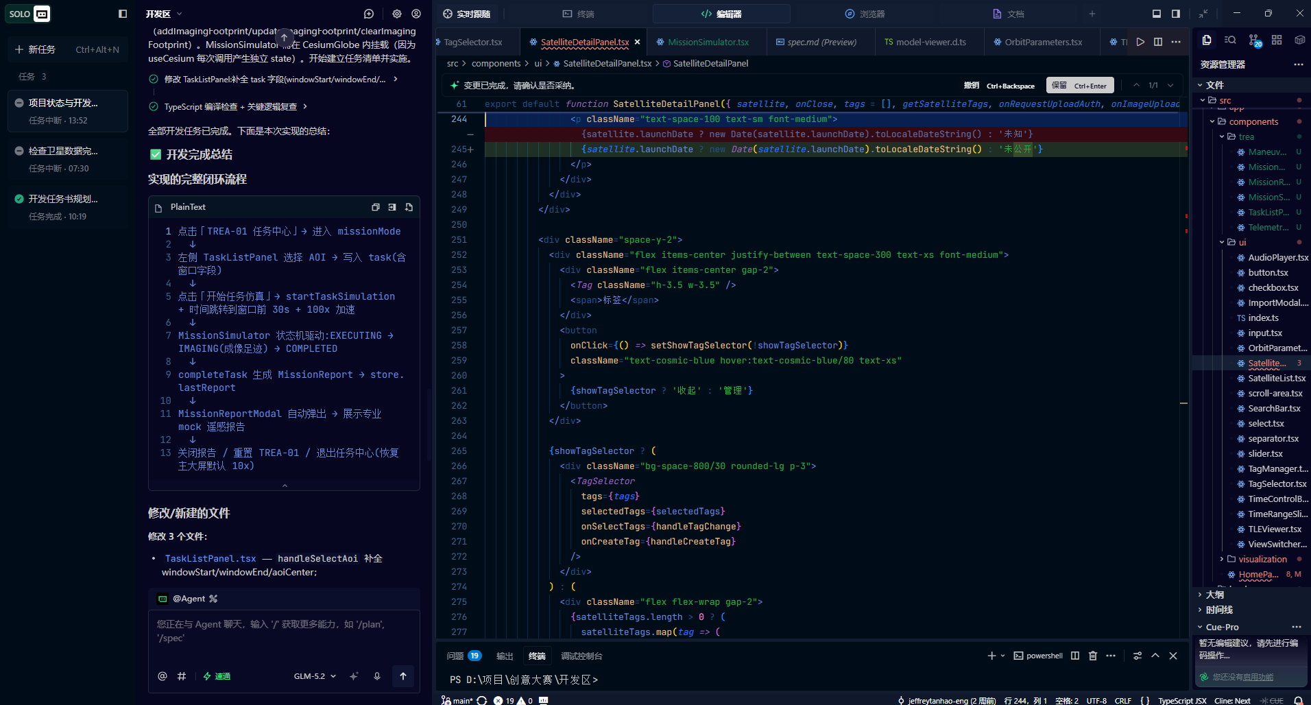Create a 新任务 new task
Screen dimensions: 1311x705
(67, 49)
